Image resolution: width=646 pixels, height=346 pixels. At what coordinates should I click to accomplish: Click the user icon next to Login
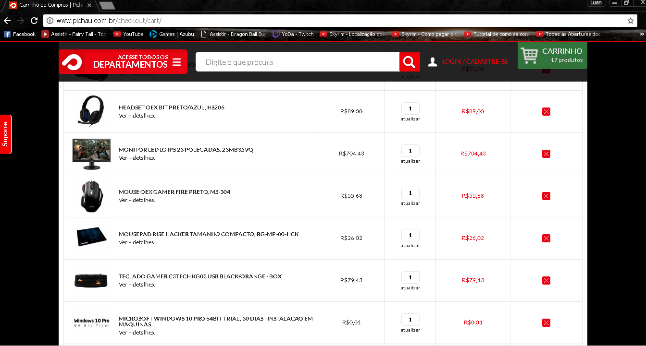[x=433, y=61]
